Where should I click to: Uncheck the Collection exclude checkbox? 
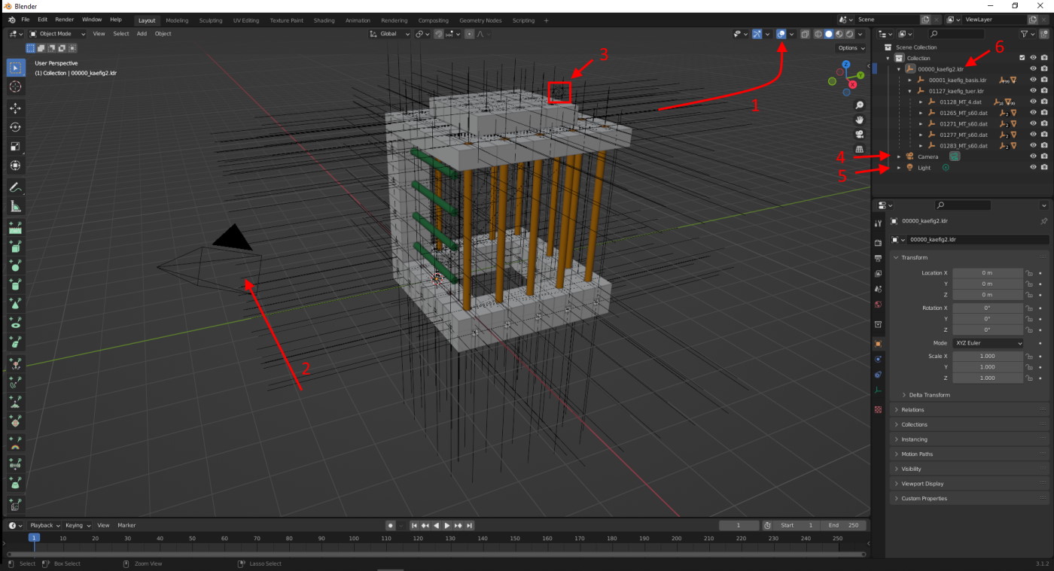coord(1022,58)
